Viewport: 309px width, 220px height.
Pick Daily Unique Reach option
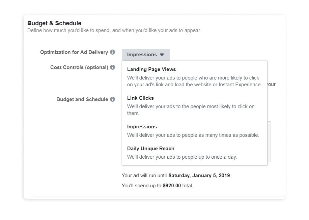tap(151, 148)
